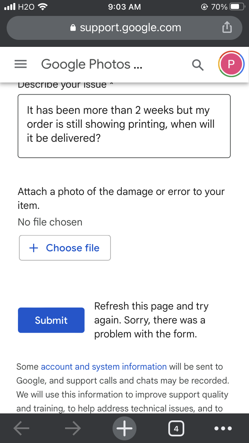
Task: Tap the search magnifier icon
Action: [198, 65]
